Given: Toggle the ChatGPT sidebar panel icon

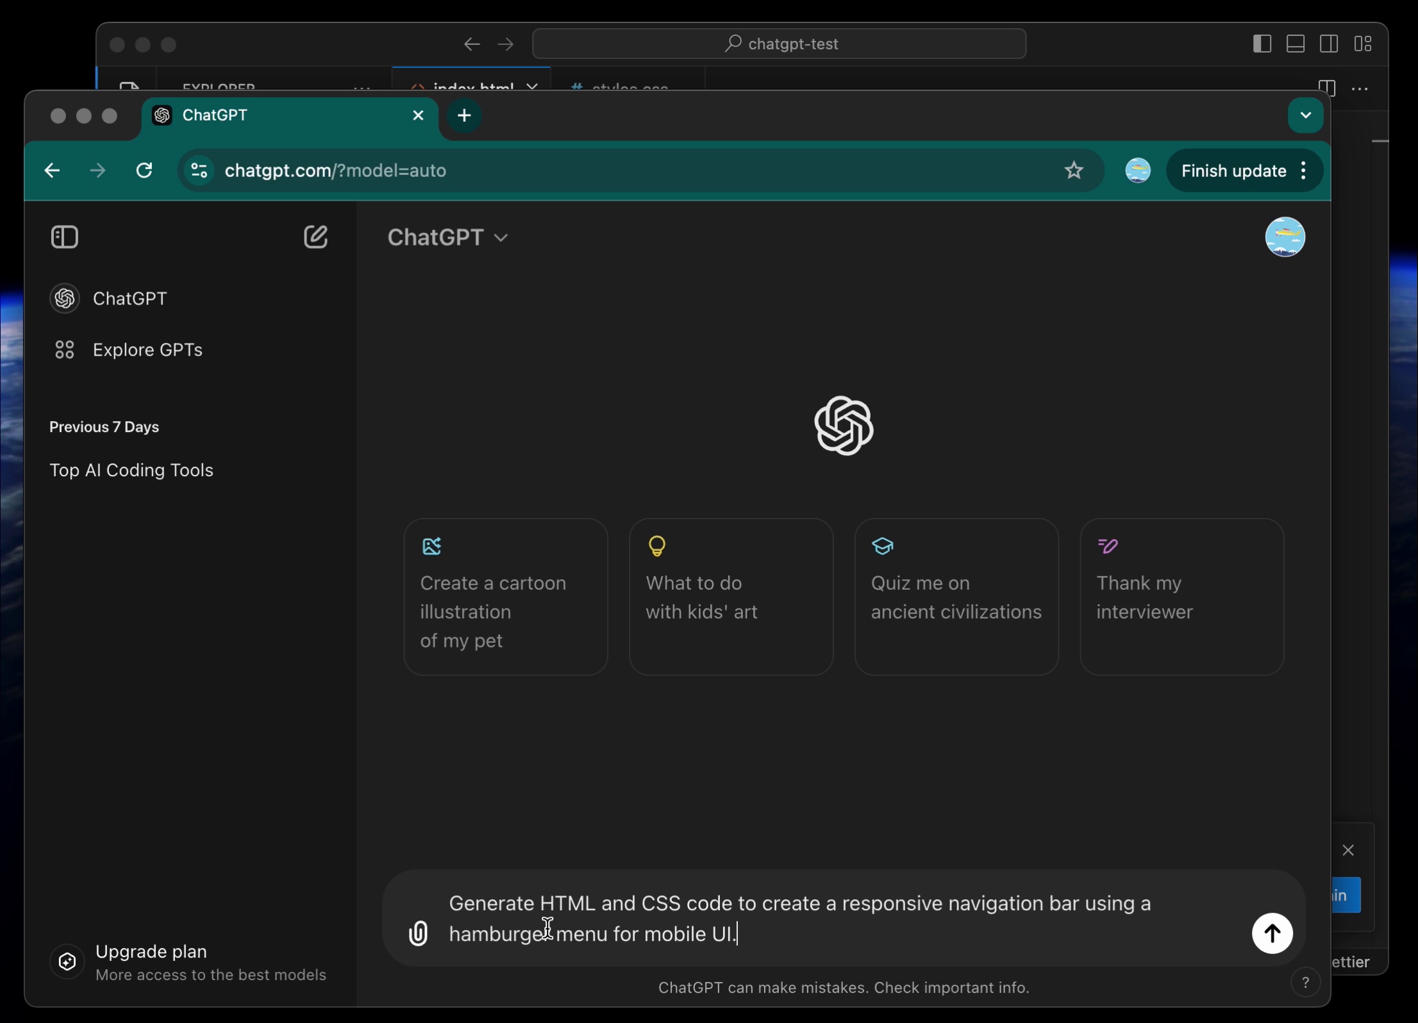Looking at the screenshot, I should pos(64,237).
